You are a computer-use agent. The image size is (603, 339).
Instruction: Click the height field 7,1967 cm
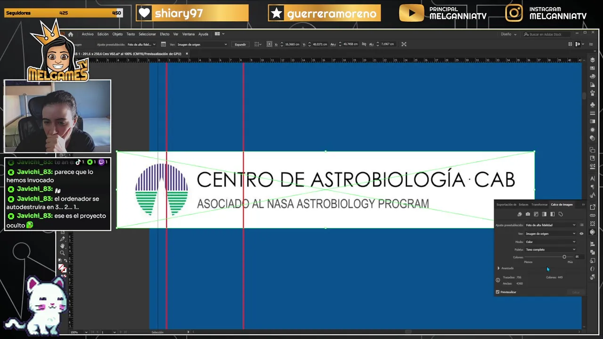[x=387, y=44]
